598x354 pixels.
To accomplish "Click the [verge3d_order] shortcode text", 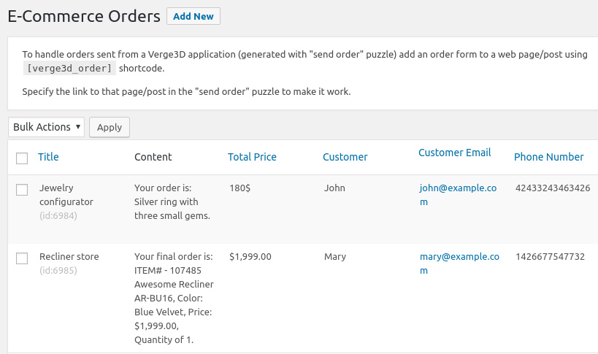I will pos(69,69).
